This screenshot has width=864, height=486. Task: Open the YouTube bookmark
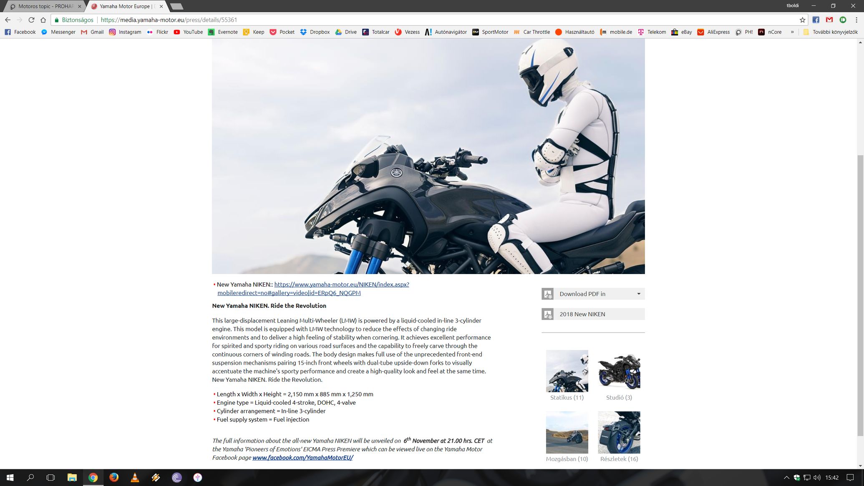[x=188, y=32]
